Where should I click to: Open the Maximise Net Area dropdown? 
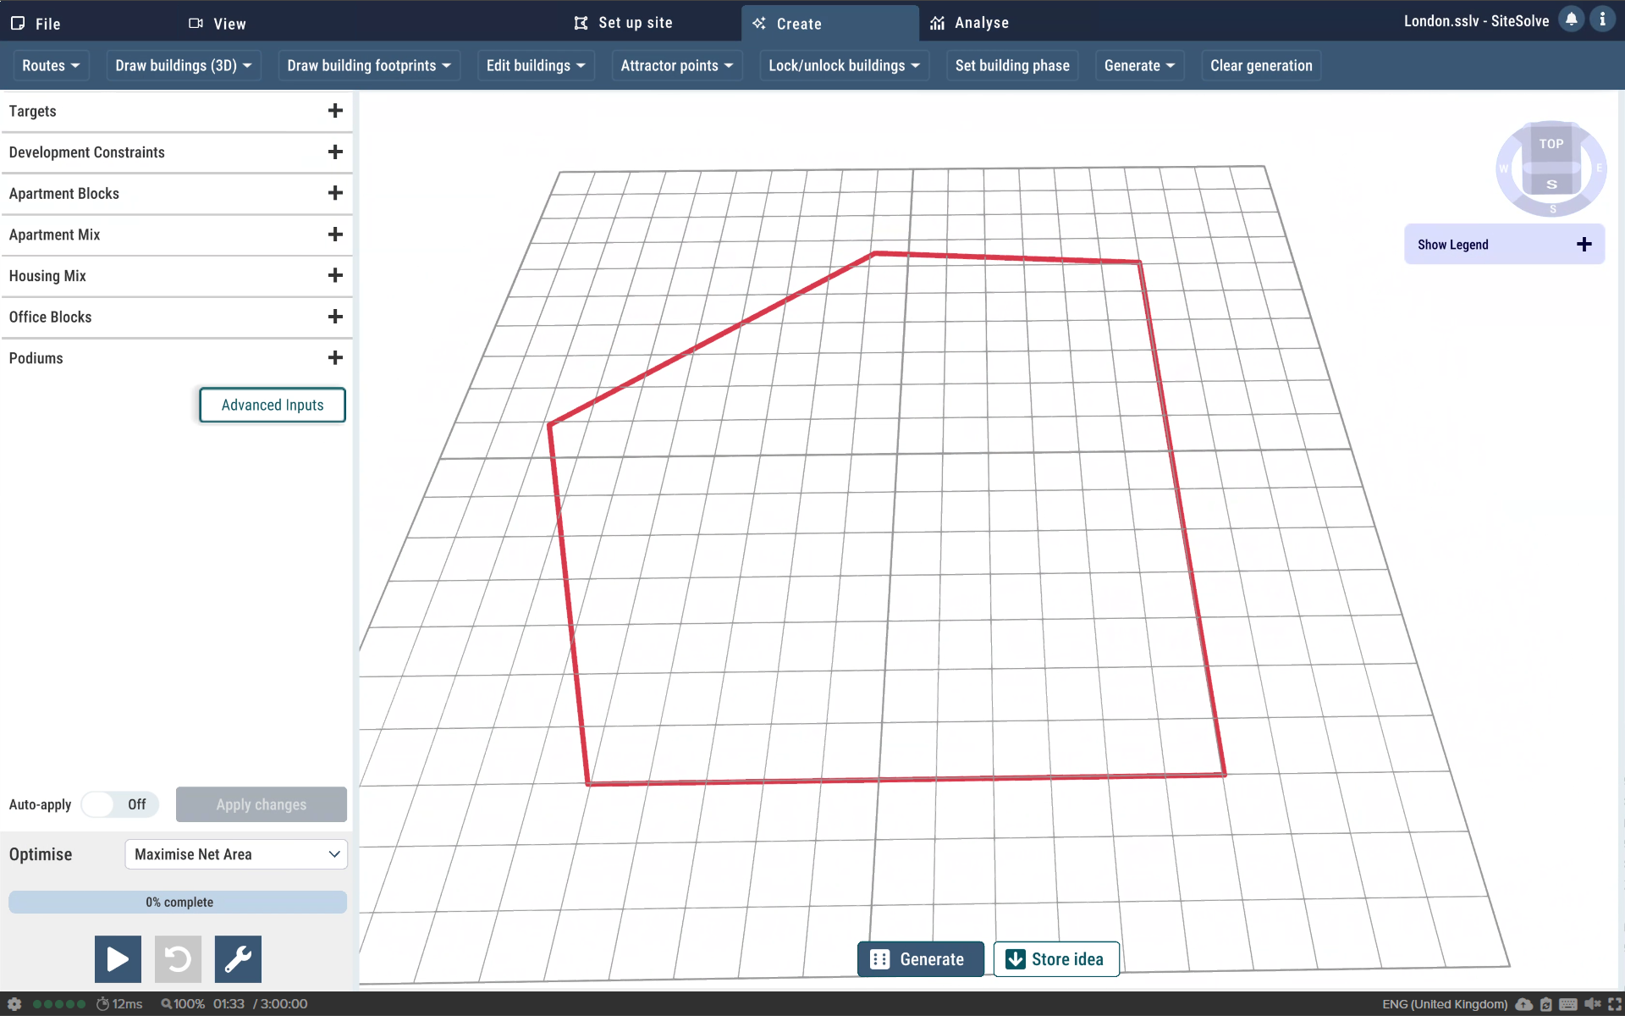(x=236, y=854)
